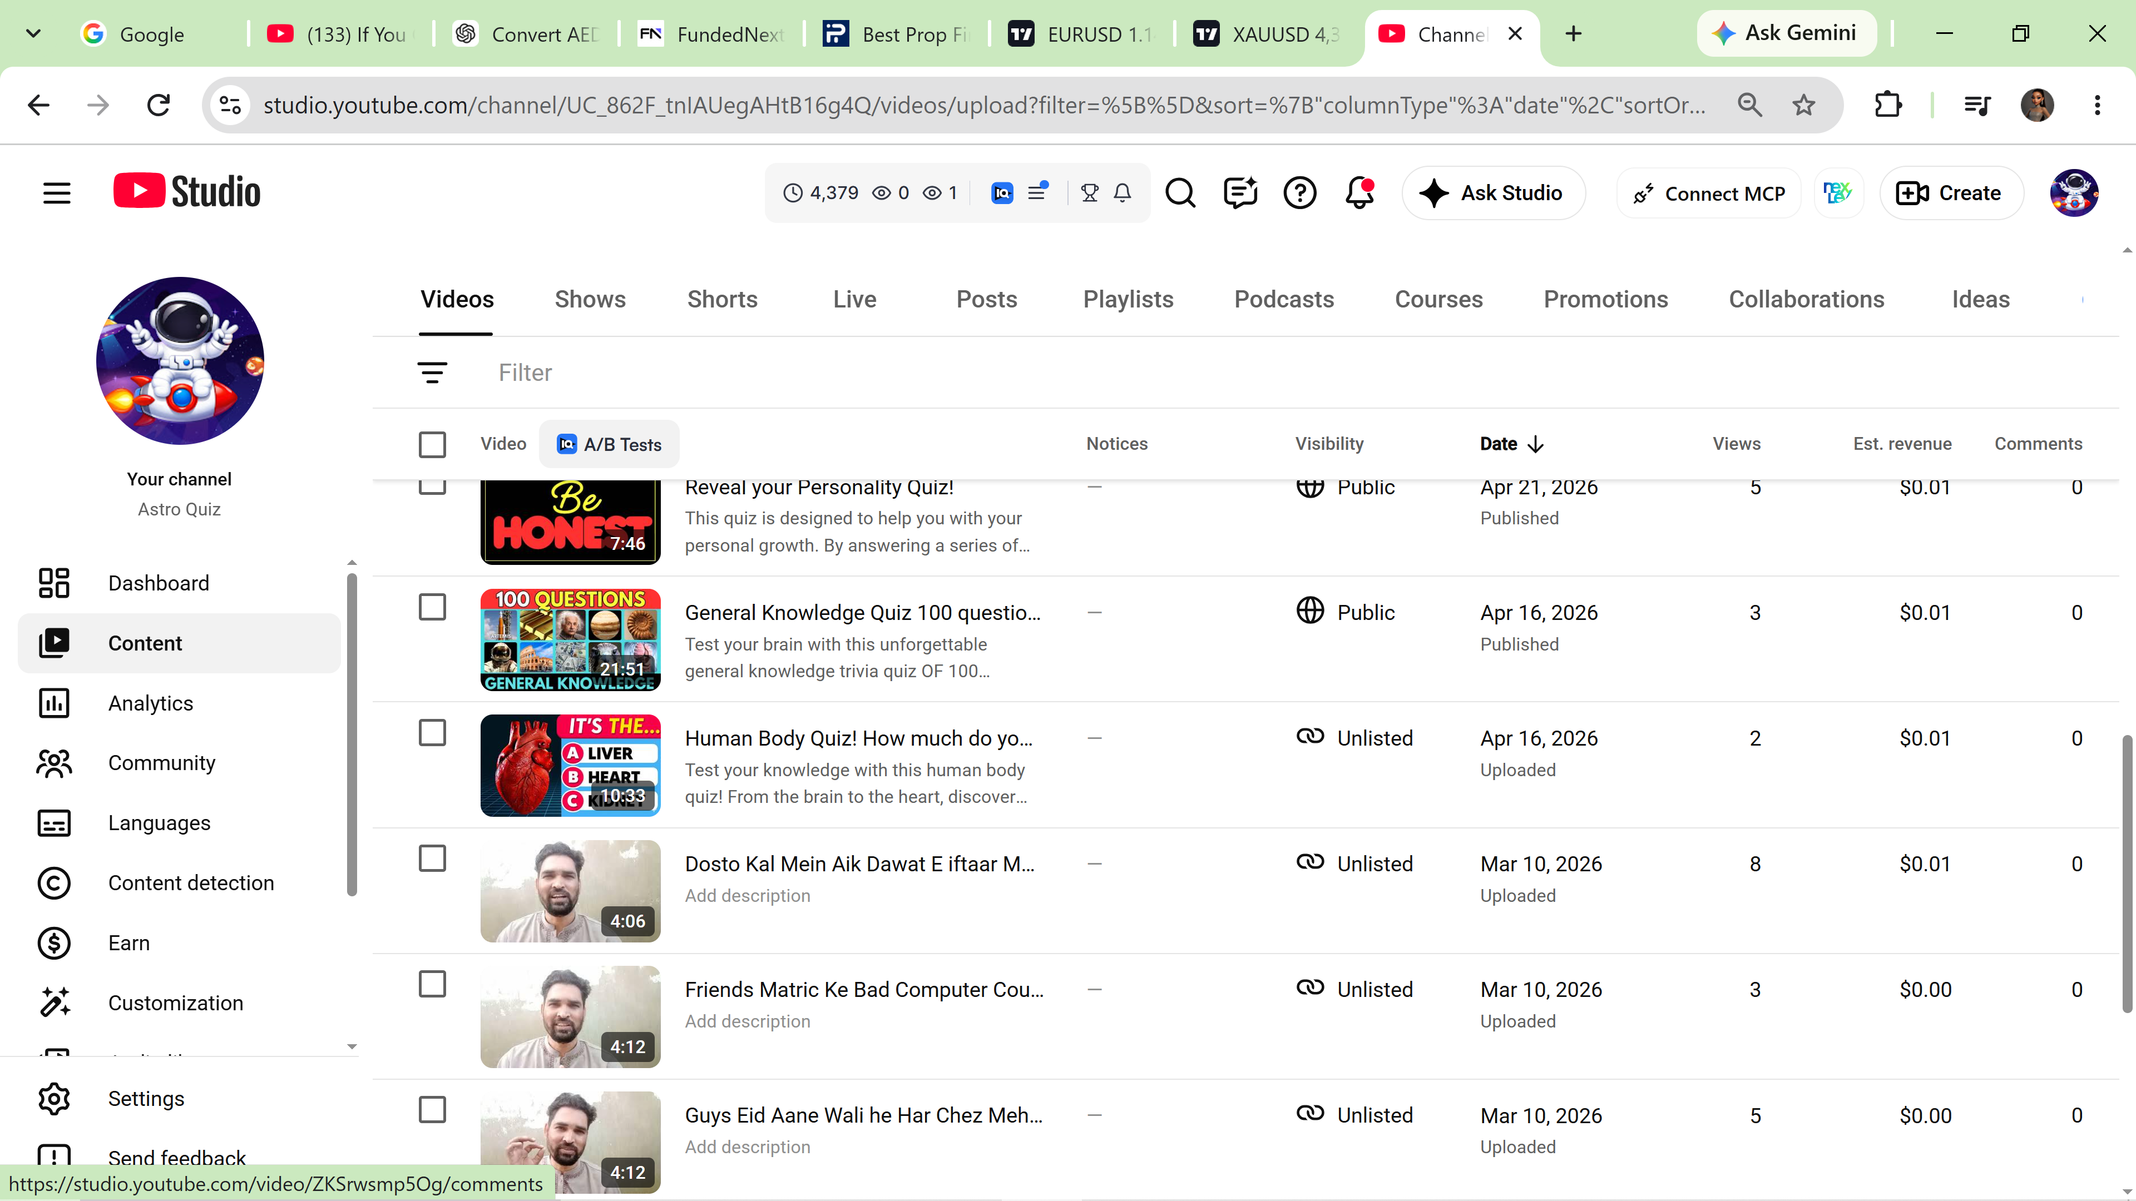This screenshot has width=2136, height=1201.
Task: Click the Connect MCP button
Action: point(1708,193)
